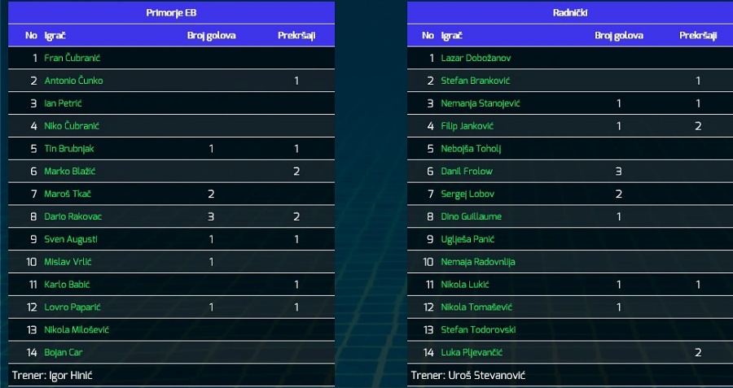Viewport: 733px width, 388px height.
Task: Open Sergej Lobov player page
Action: click(467, 194)
